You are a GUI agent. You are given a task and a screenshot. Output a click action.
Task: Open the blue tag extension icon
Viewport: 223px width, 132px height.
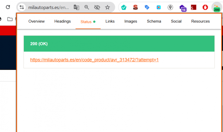pos(147,7)
